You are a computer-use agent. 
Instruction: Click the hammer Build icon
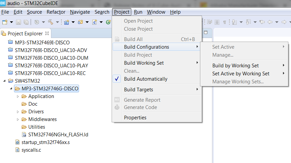(x=50, y=22)
